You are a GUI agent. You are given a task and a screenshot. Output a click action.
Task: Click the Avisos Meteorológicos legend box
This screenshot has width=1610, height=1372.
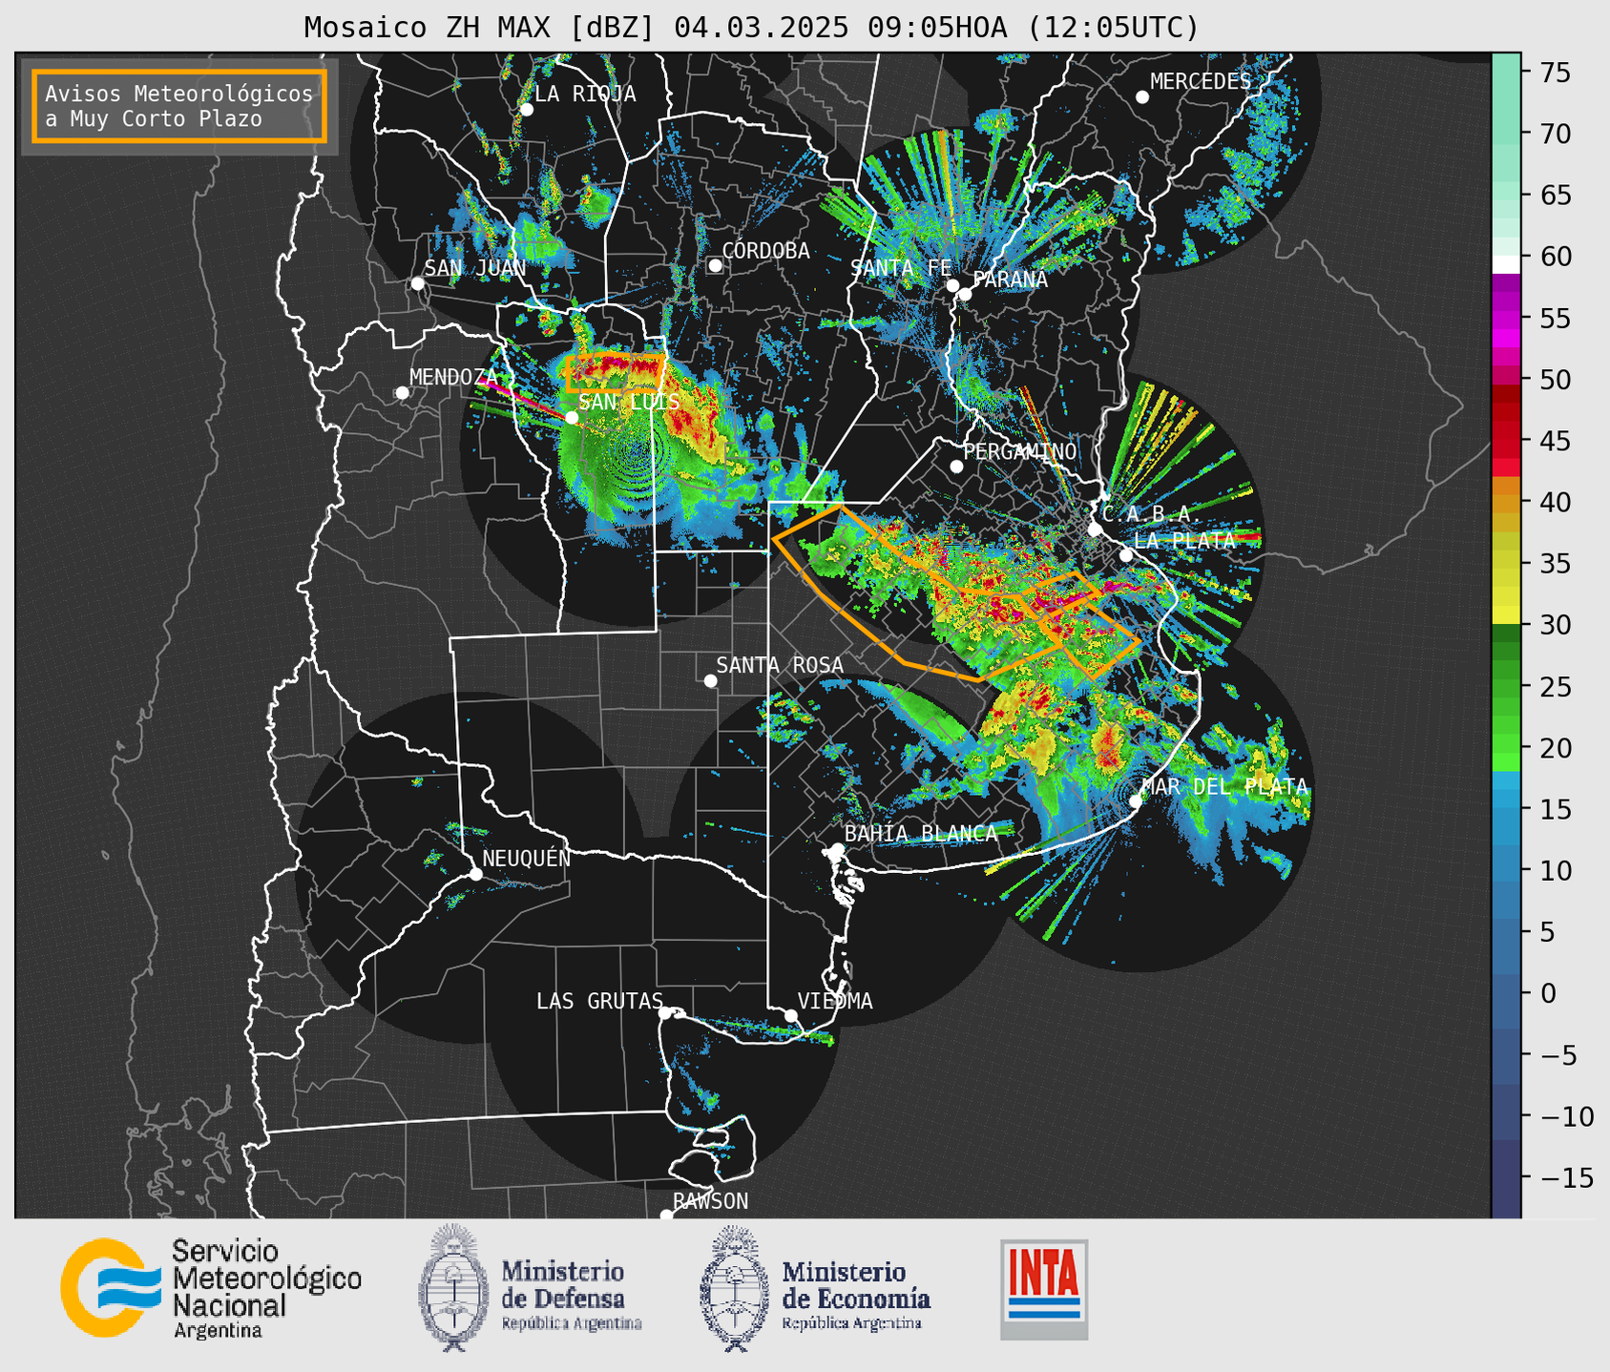(179, 106)
